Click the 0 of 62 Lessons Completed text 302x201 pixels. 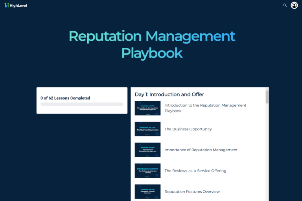65,98
